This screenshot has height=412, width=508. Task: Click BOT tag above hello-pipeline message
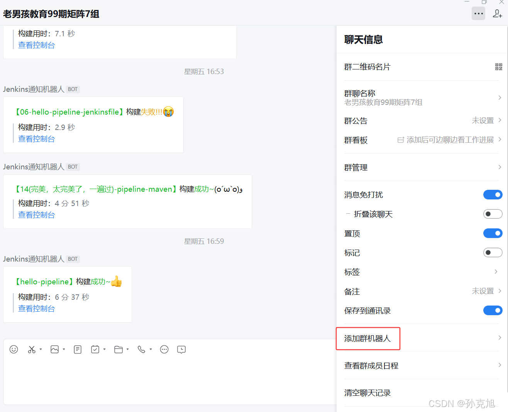pos(73,259)
